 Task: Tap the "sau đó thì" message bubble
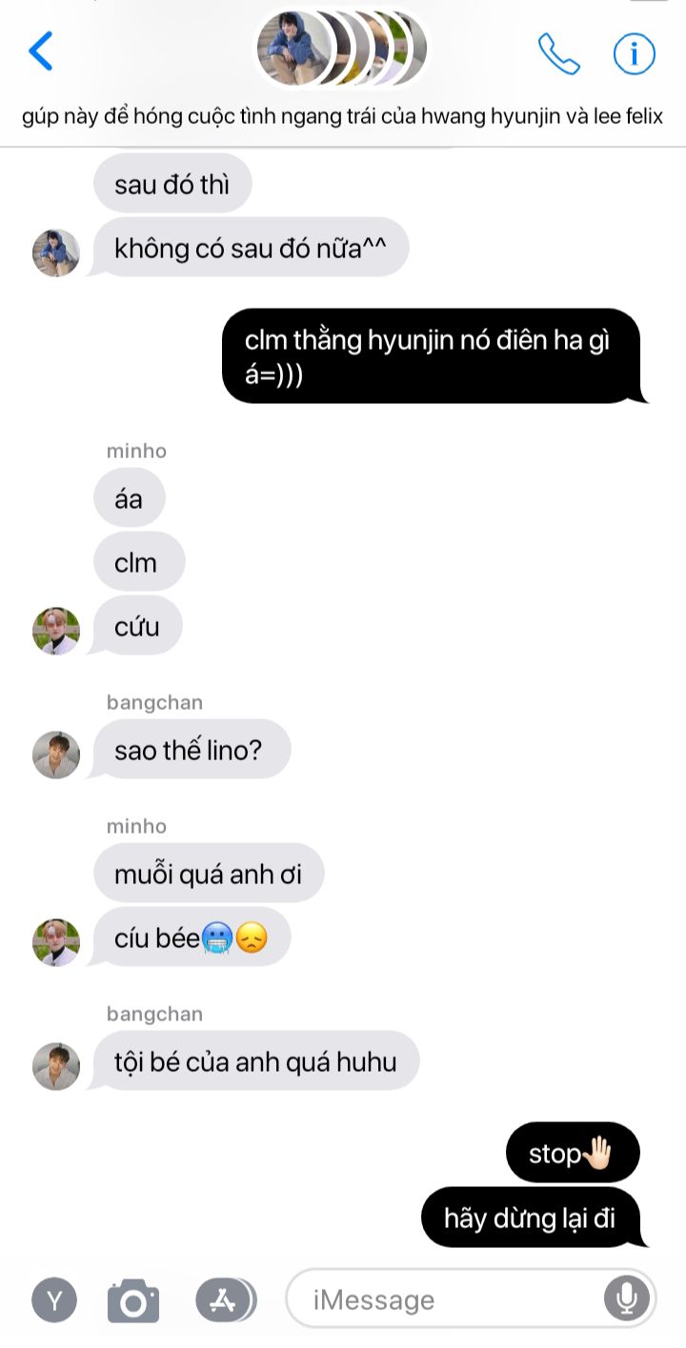click(172, 184)
